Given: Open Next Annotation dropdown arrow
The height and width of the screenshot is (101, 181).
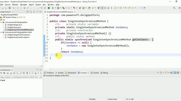Looking at the screenshot, I should click(118, 8).
